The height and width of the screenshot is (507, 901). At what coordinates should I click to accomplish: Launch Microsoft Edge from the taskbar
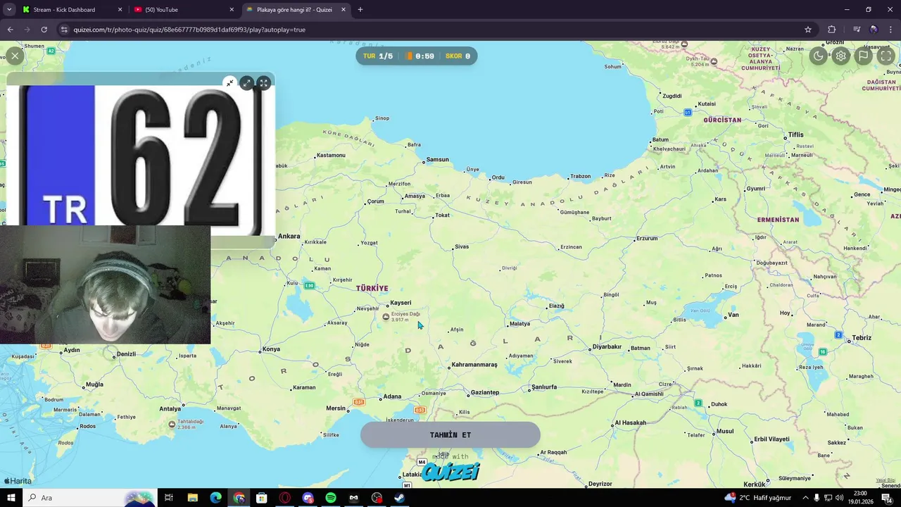click(x=215, y=498)
